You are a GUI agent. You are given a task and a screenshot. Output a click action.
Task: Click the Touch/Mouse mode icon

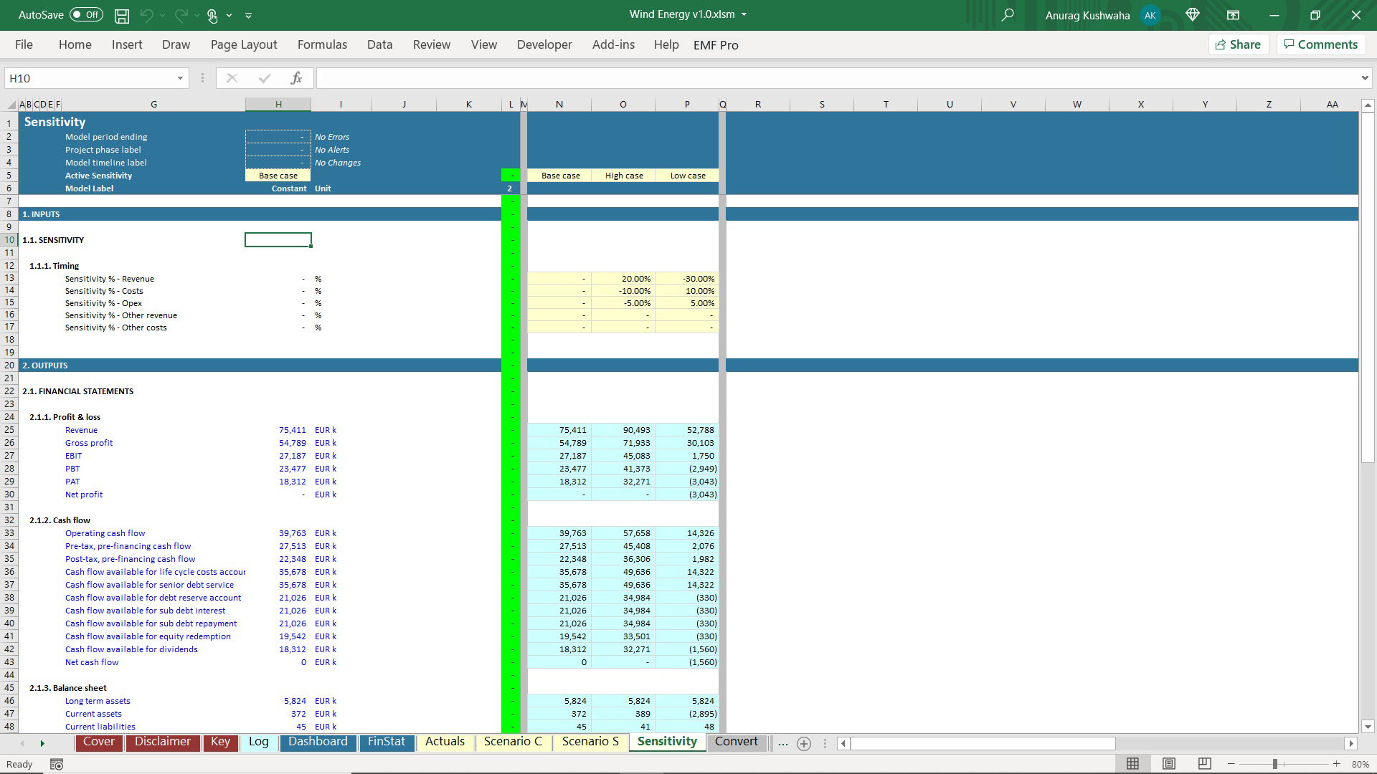212,15
